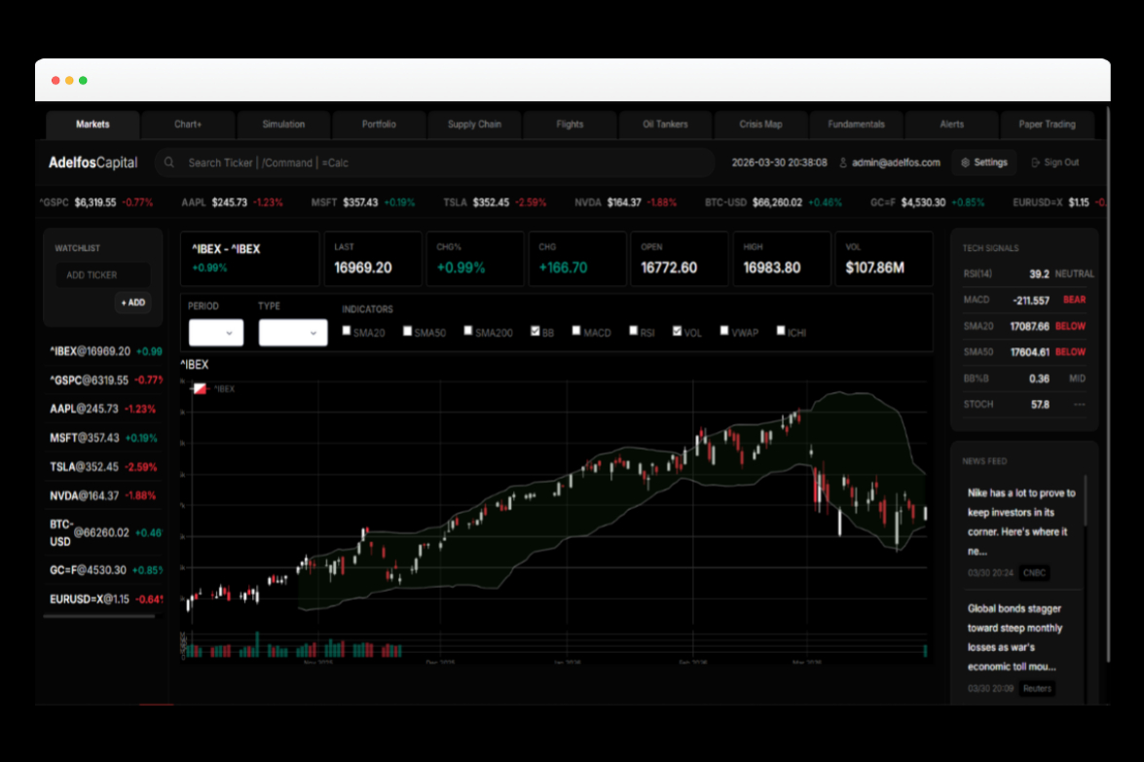1144x762 pixels.
Task: Enable the MACD indicator checkbox
Action: pos(576,331)
